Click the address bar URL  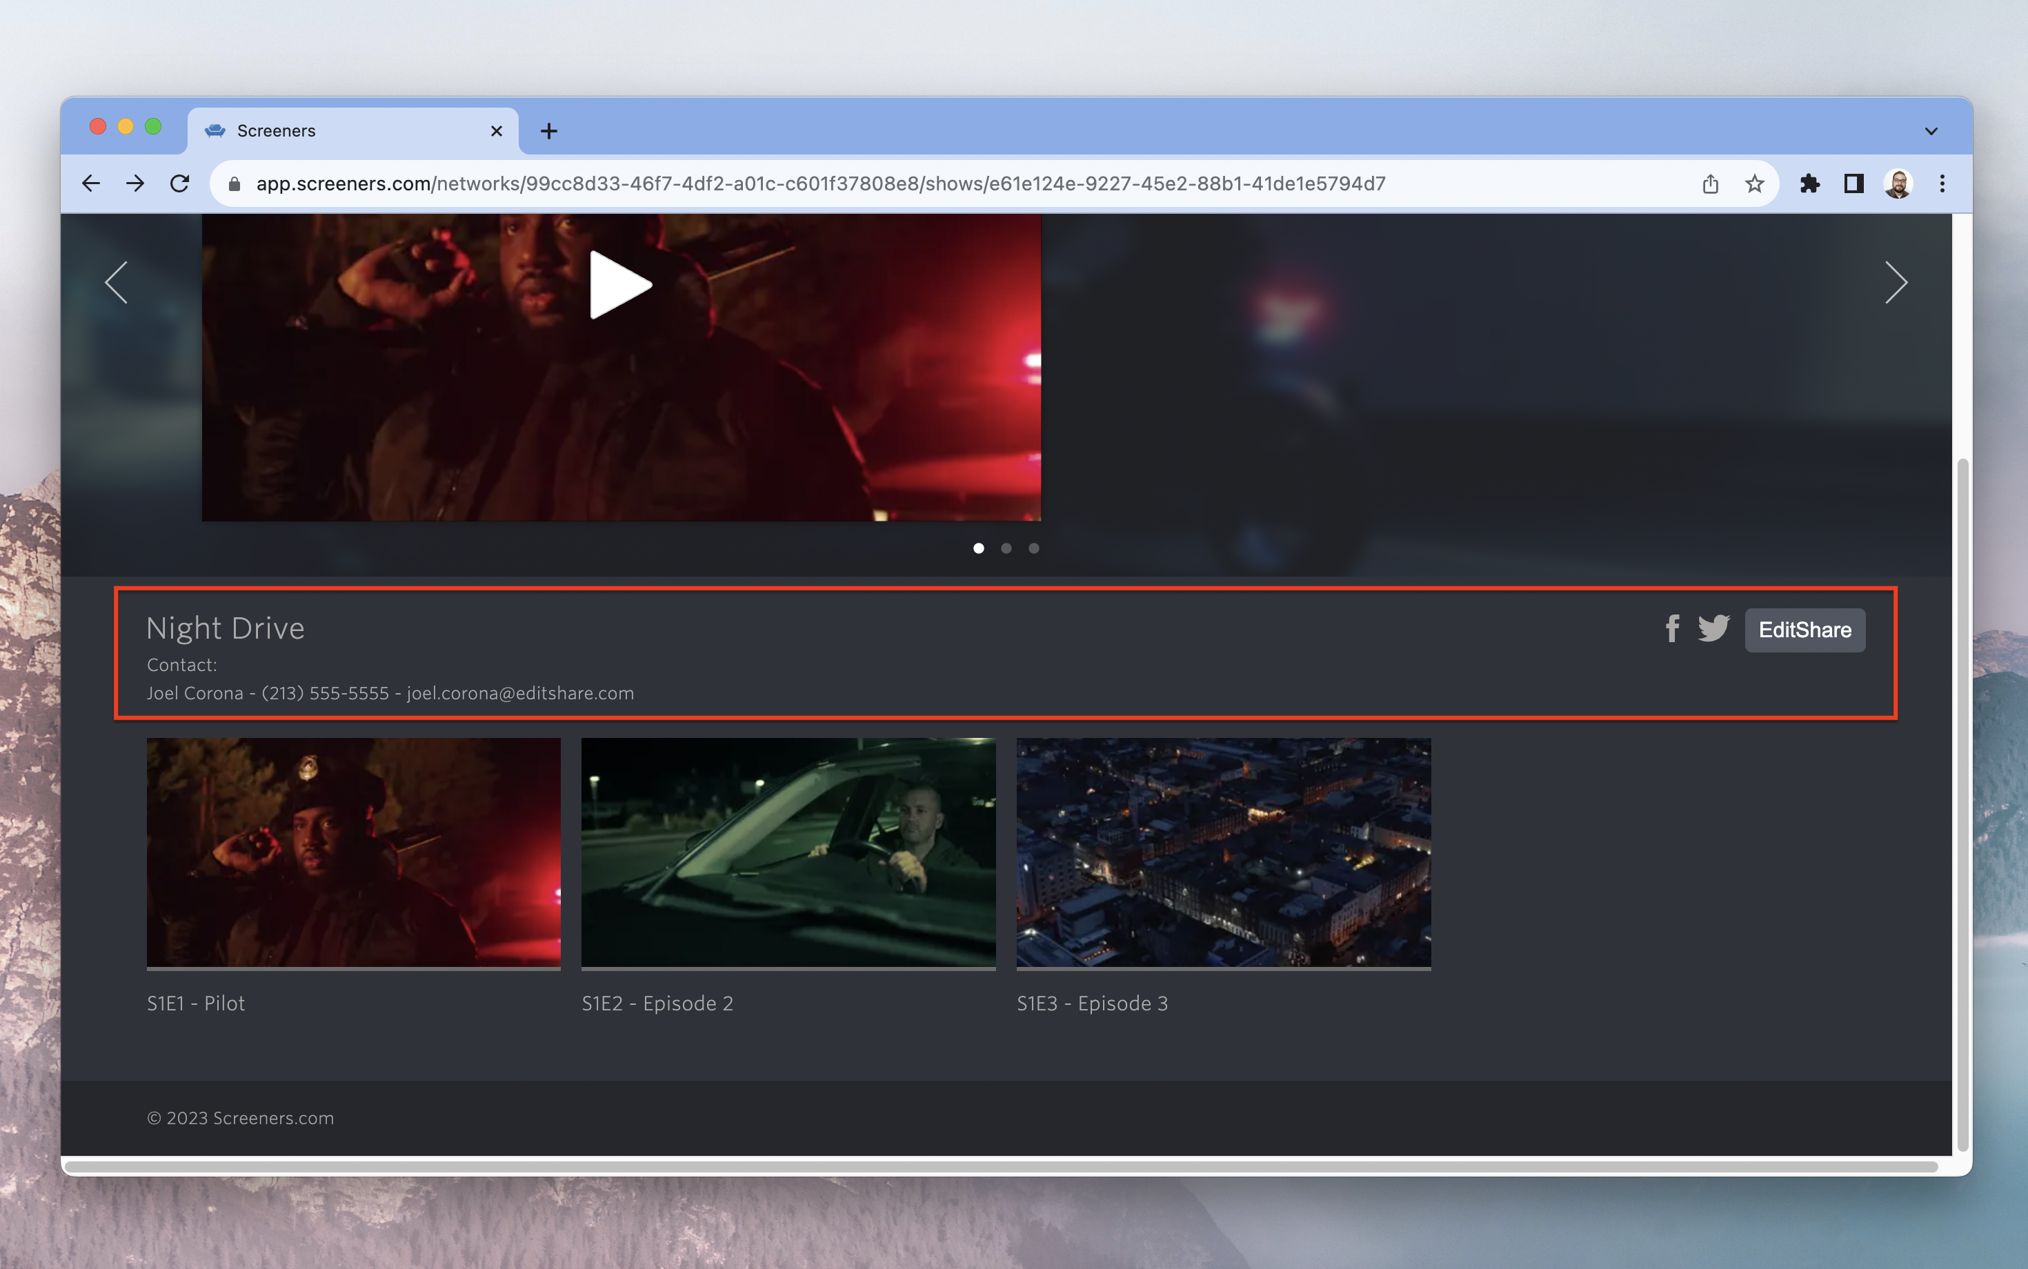(x=820, y=183)
